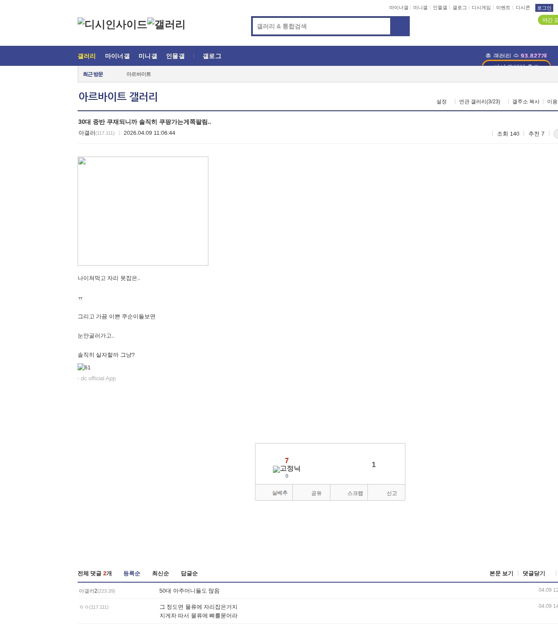Image resolution: width=558 pixels, height=628 pixels.
Task: Expand the 최근 방문 list
Action: pos(93,74)
